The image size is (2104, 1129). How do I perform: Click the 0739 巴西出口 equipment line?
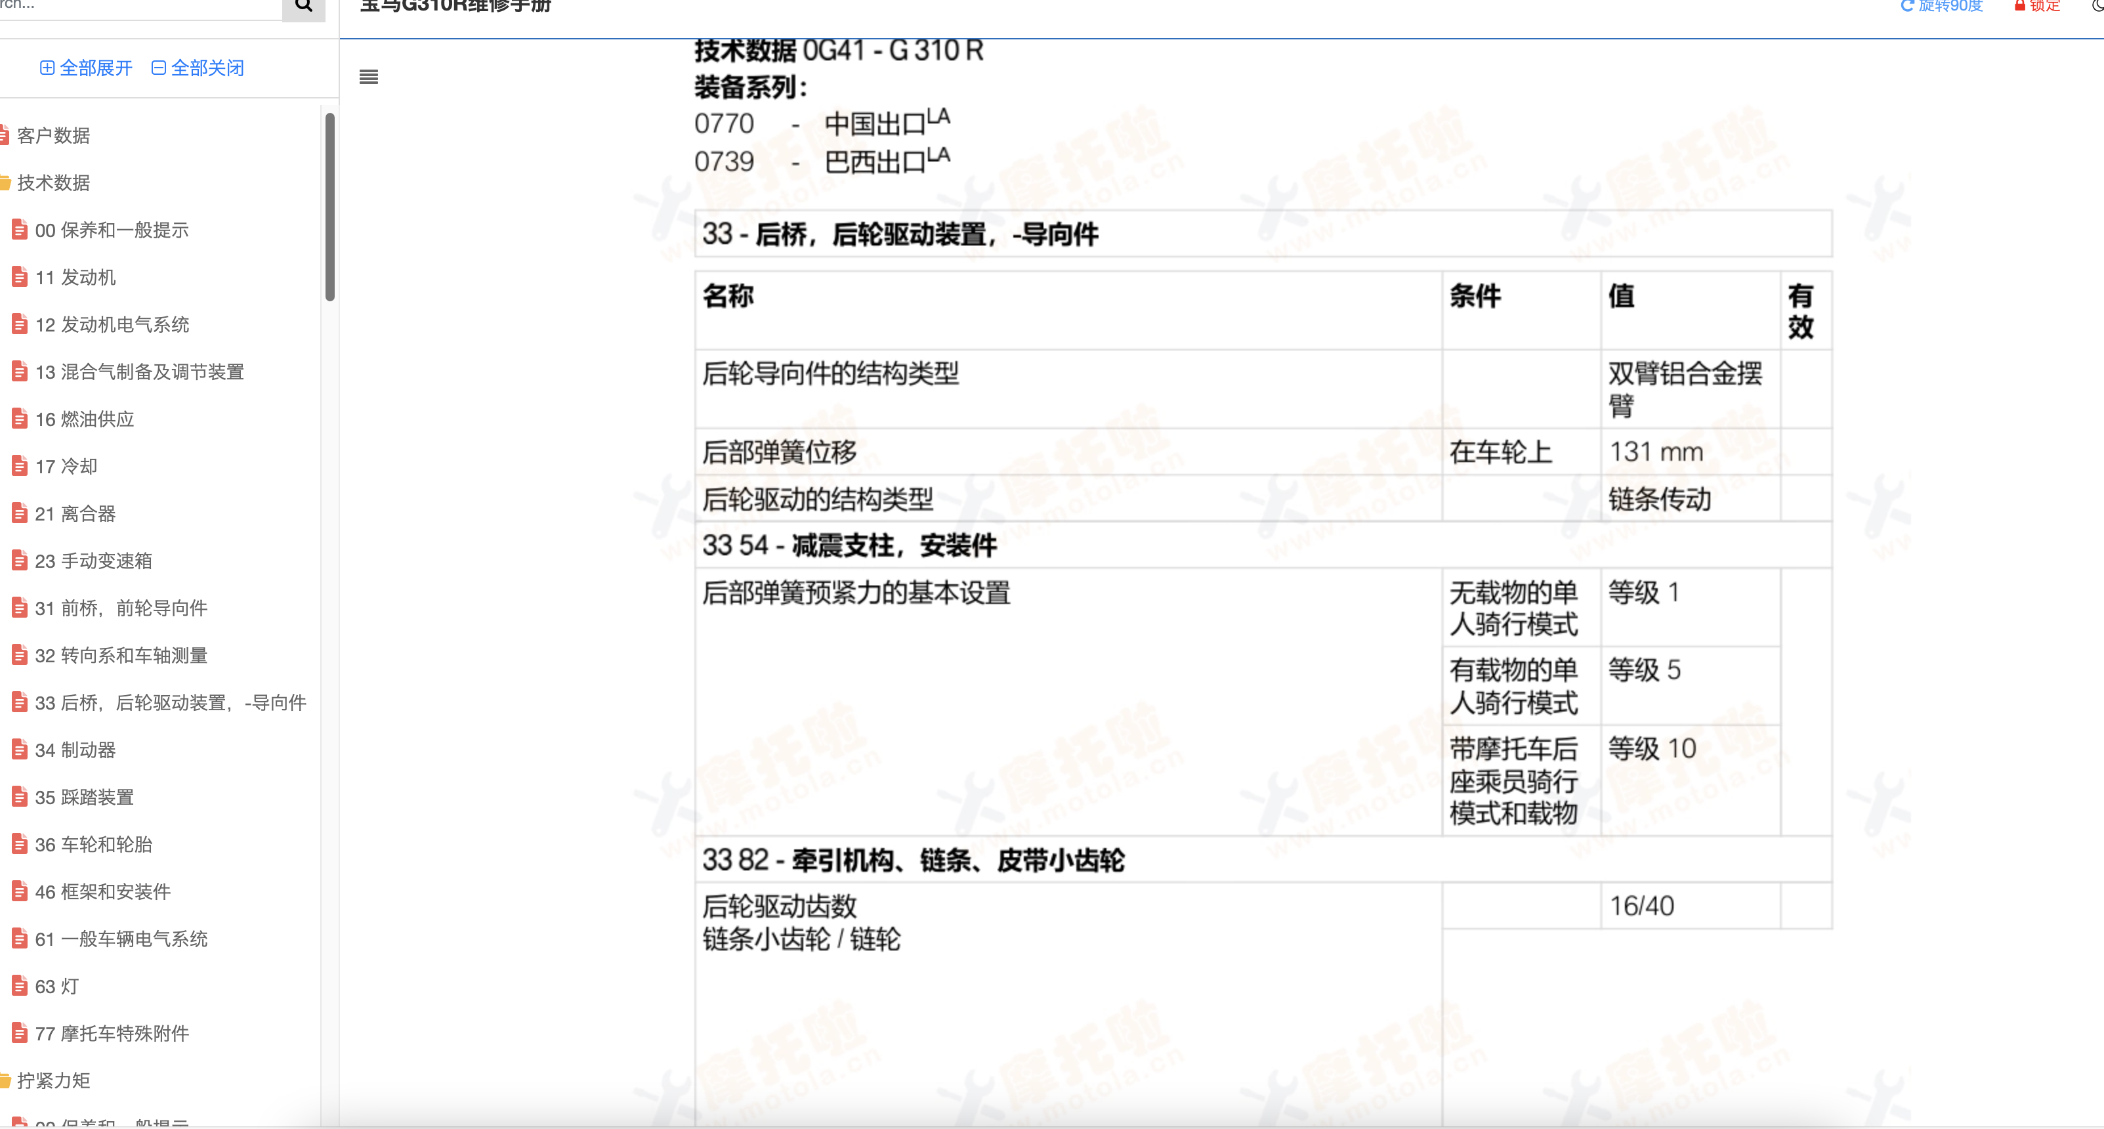822,161
